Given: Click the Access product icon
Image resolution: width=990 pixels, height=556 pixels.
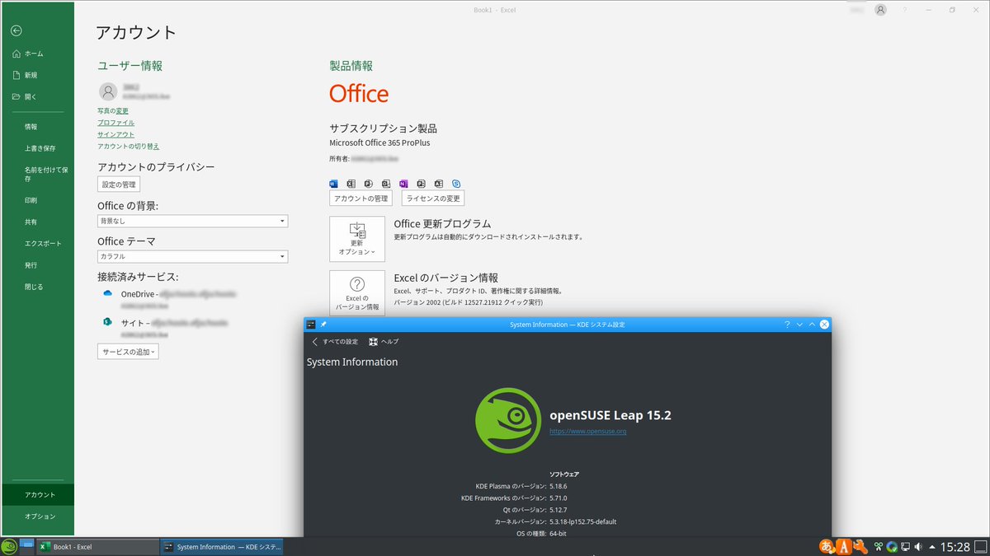Looking at the screenshot, I should point(438,183).
